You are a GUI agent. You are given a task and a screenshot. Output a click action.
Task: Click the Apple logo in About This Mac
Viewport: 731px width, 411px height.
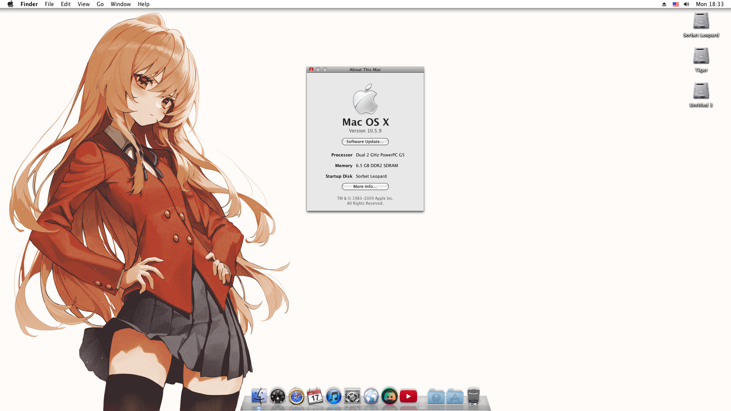[365, 99]
